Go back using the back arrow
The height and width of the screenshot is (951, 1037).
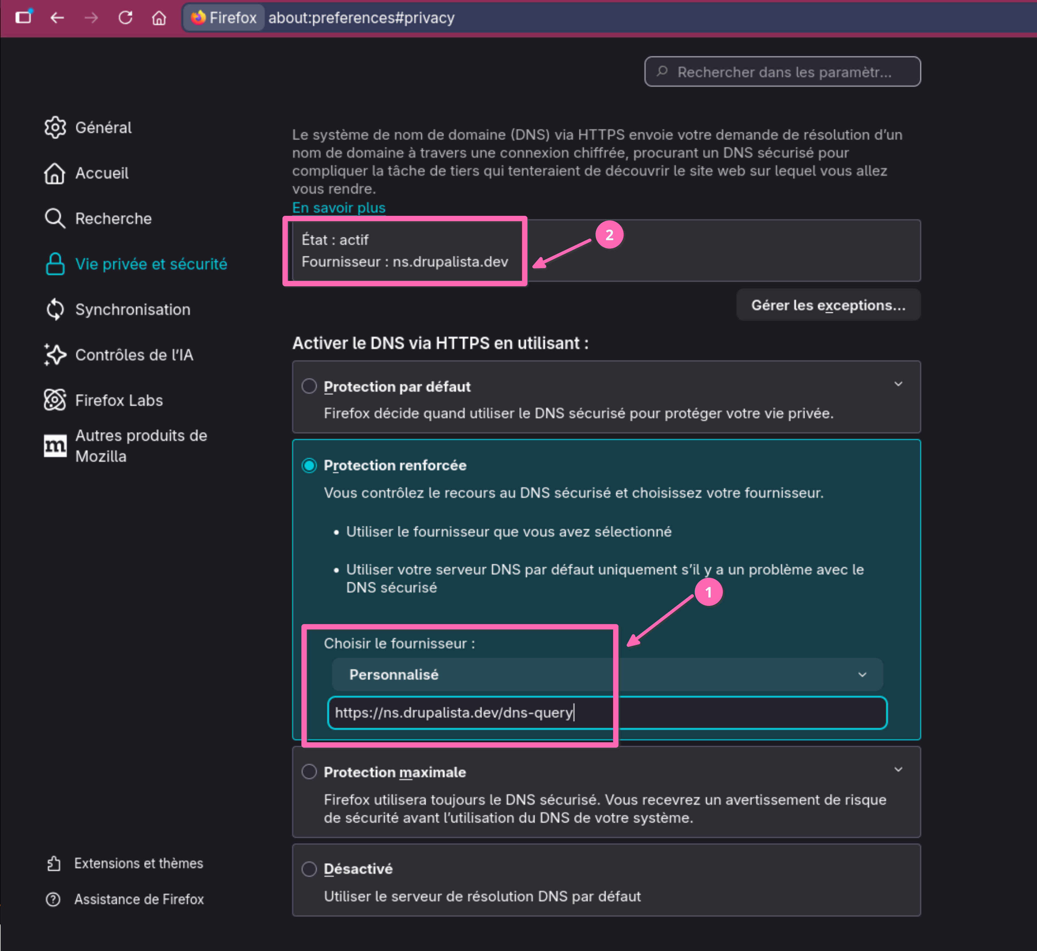[57, 18]
